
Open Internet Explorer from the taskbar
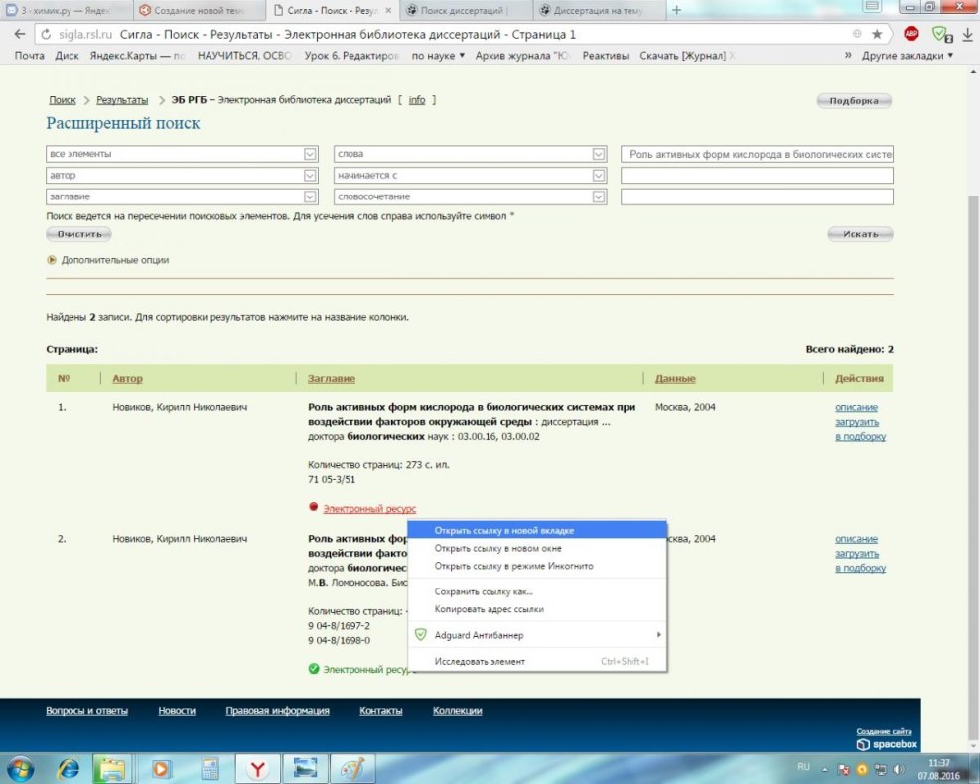69,768
